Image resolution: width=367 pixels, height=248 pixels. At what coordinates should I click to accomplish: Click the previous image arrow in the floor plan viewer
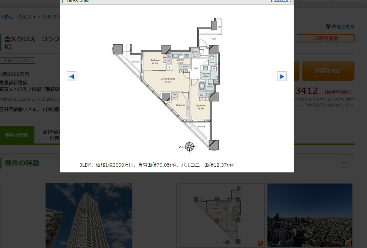pos(71,76)
